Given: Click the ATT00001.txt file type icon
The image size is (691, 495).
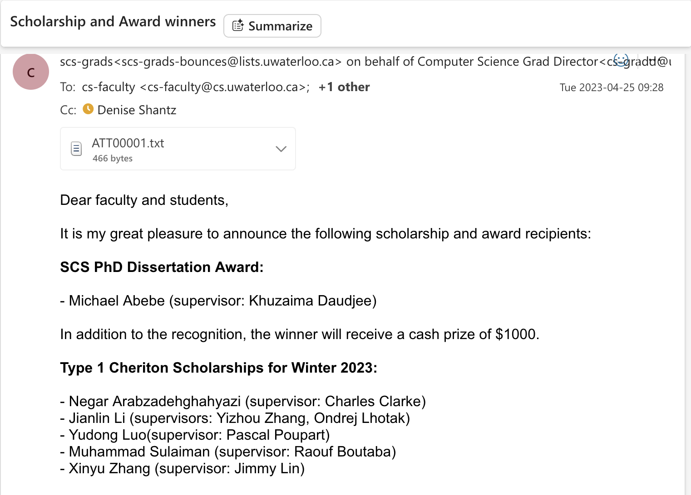Looking at the screenshot, I should [x=77, y=149].
